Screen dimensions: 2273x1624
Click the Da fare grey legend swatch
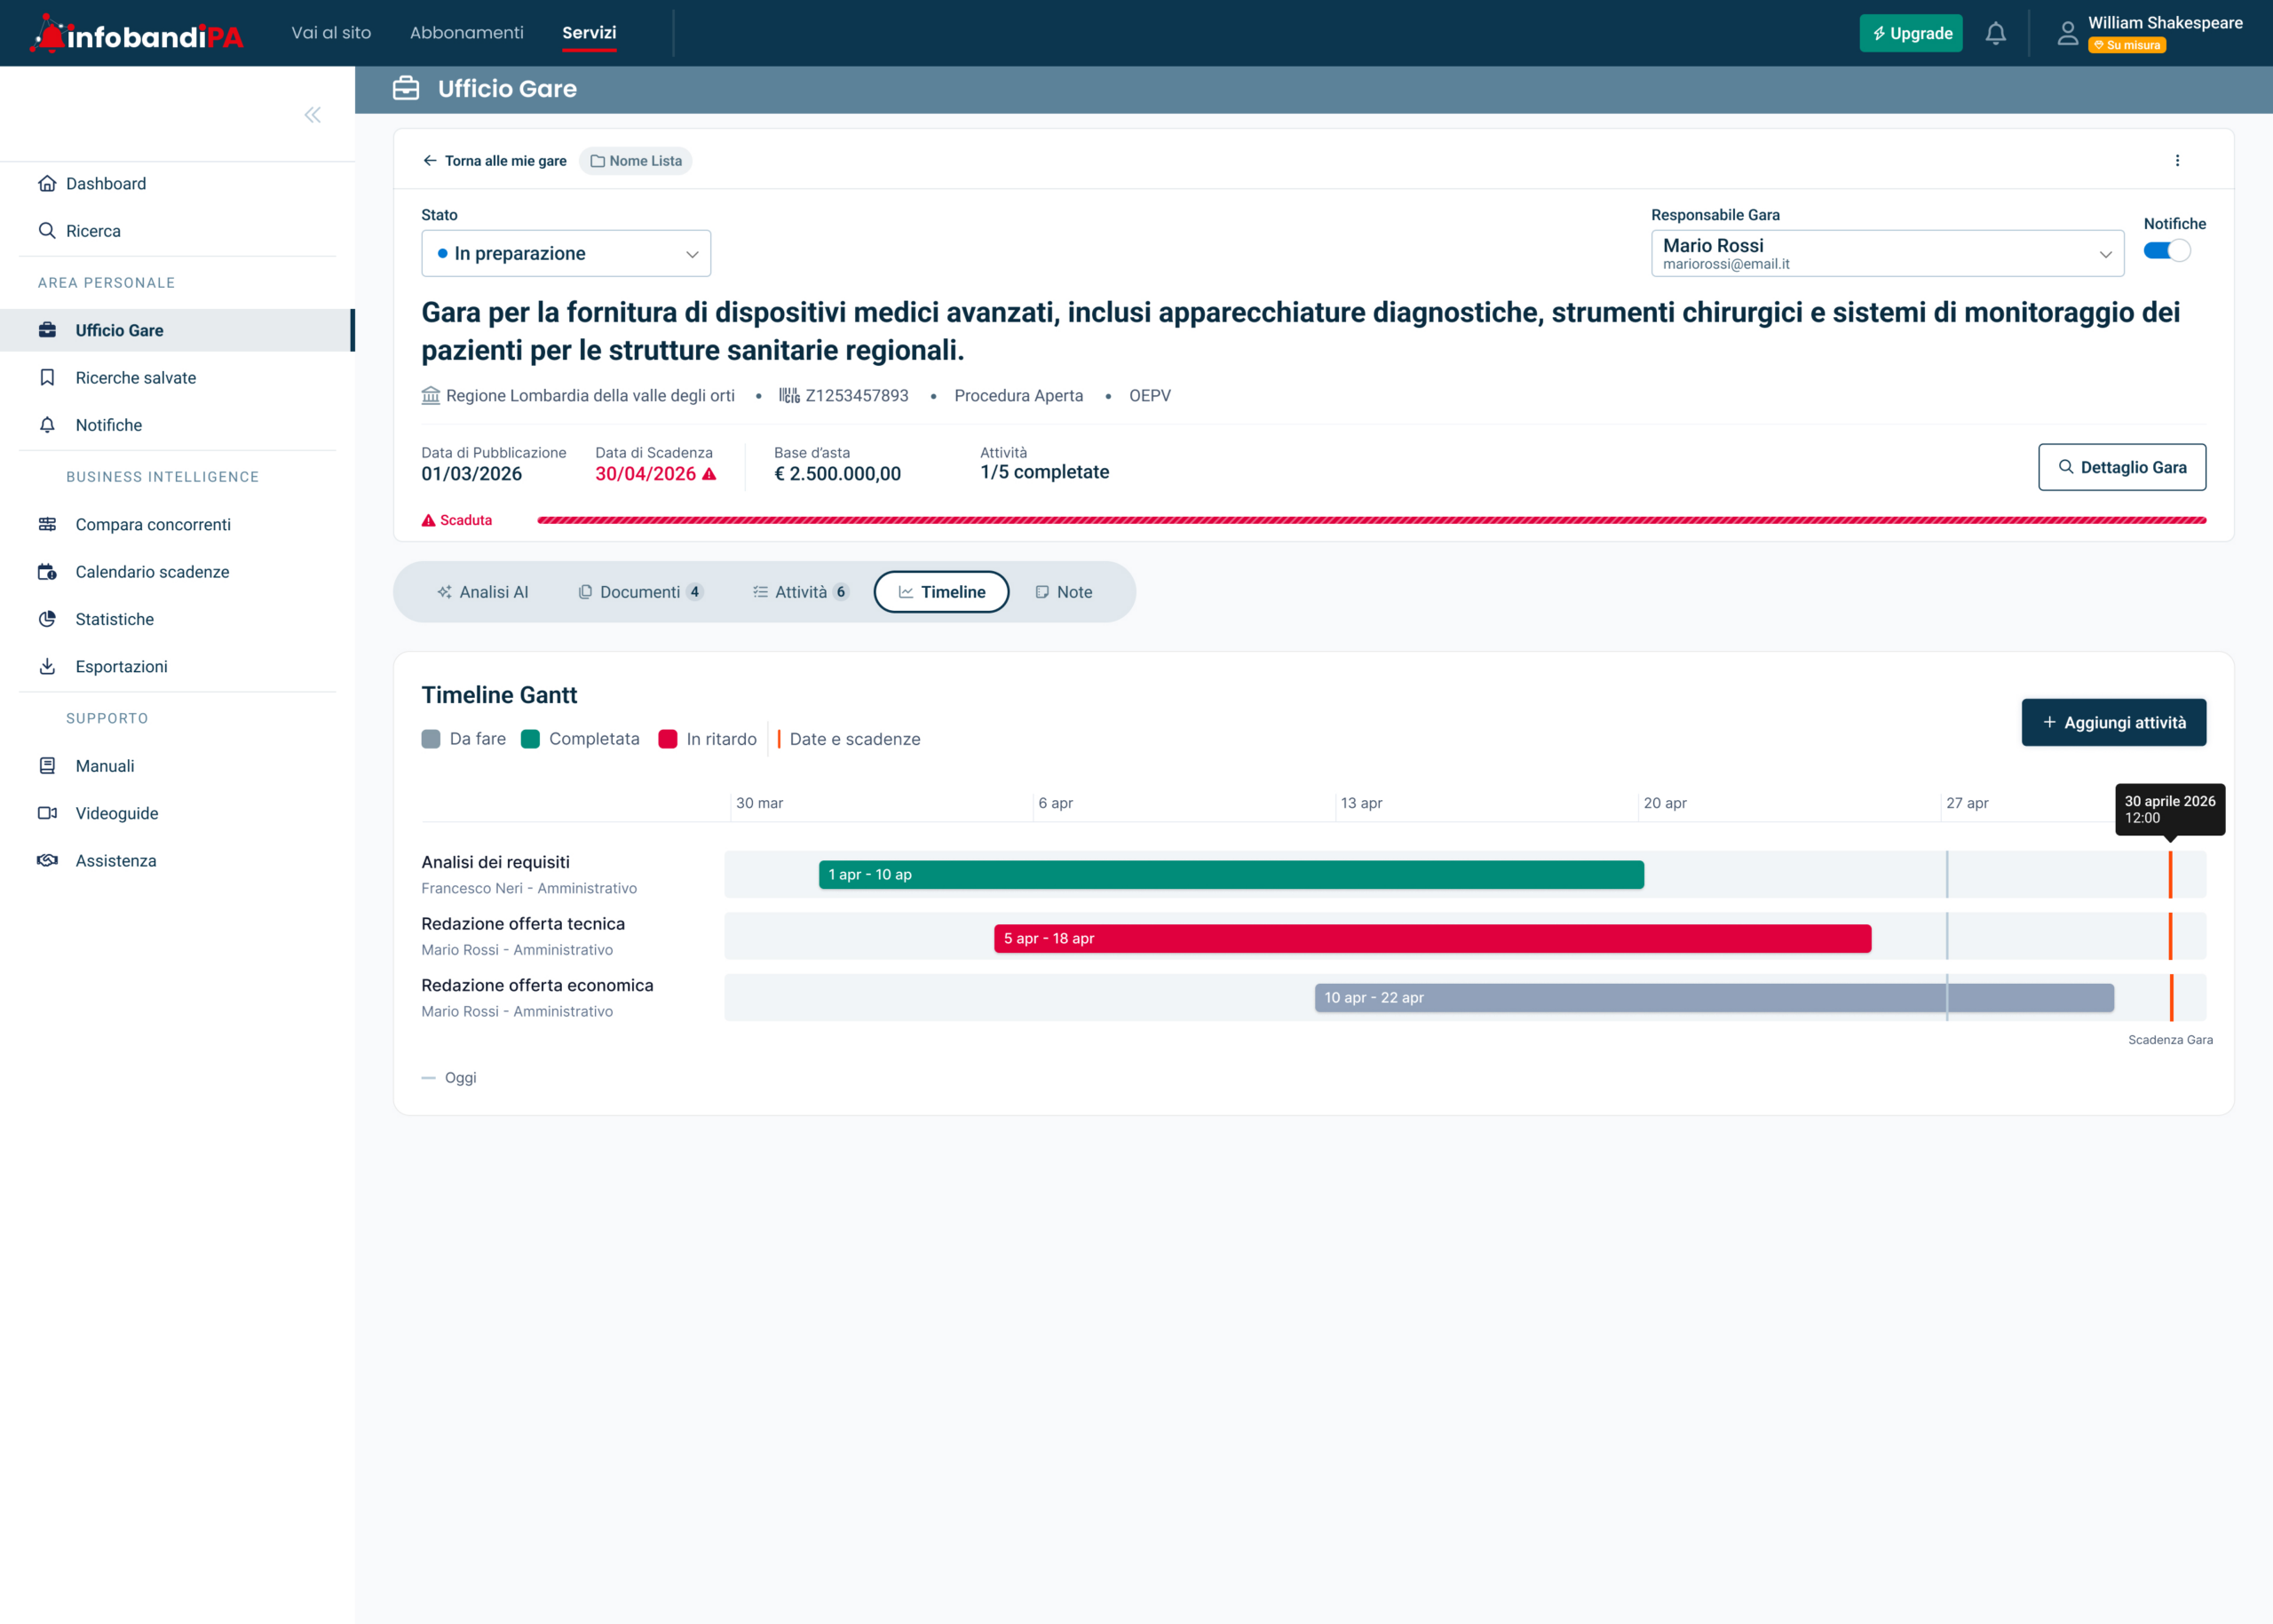(x=431, y=739)
